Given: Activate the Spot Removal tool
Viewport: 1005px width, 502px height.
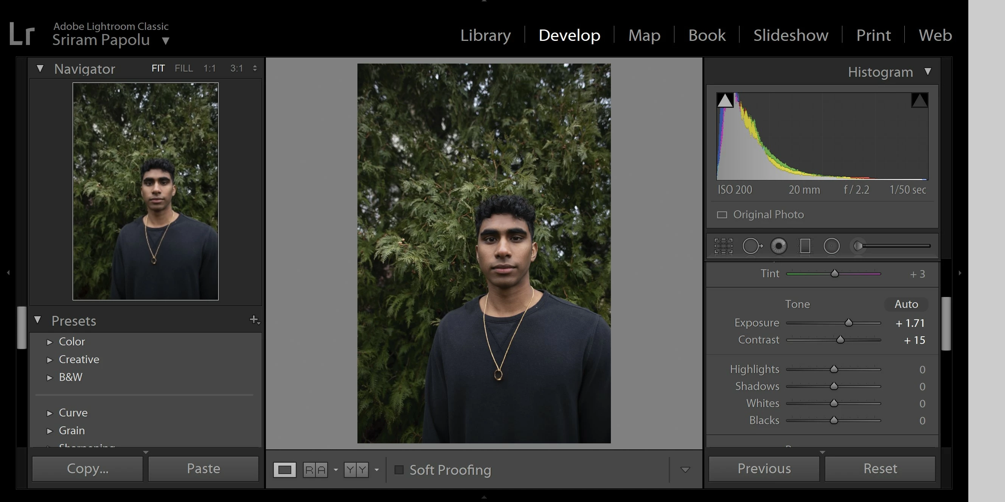Looking at the screenshot, I should (x=752, y=246).
